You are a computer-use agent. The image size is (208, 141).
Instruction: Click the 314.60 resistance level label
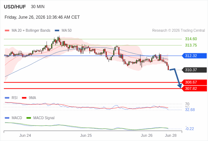pos(191,39)
